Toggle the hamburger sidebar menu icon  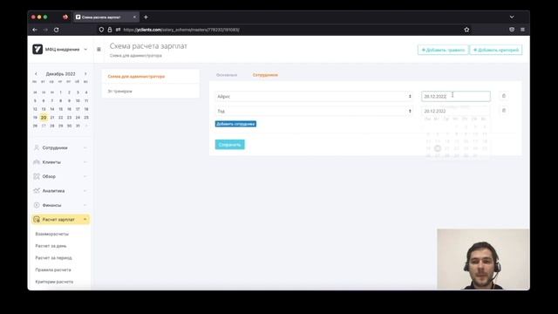99,49
